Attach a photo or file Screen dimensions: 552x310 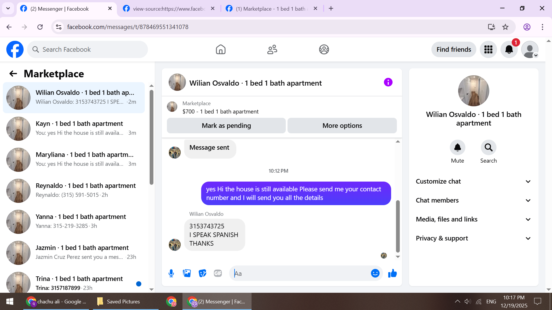click(187, 273)
